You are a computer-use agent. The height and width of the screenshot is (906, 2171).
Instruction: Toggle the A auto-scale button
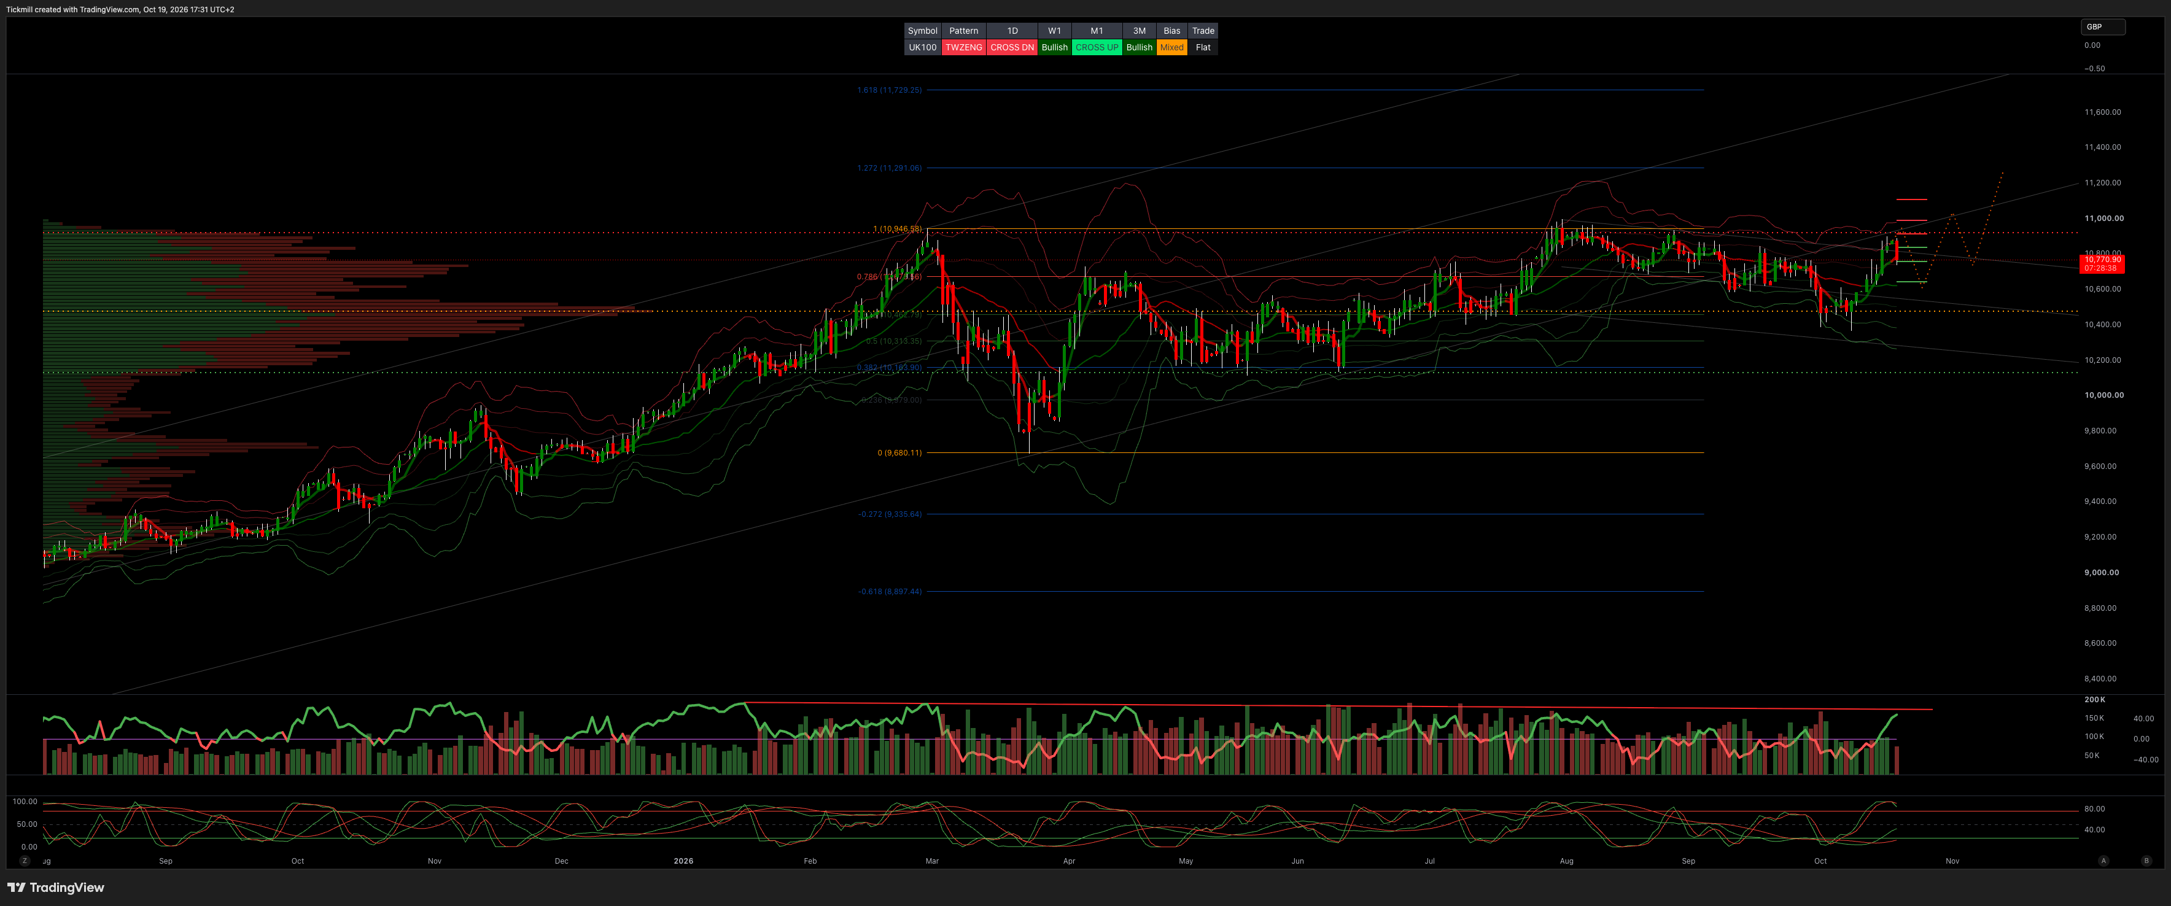(x=2103, y=861)
